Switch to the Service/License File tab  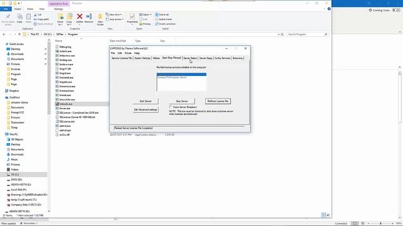pyautogui.click(x=122, y=58)
